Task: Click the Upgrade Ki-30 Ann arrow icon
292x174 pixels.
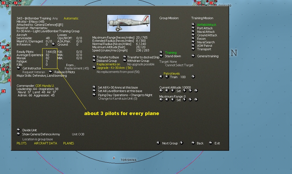Action: click(94, 67)
